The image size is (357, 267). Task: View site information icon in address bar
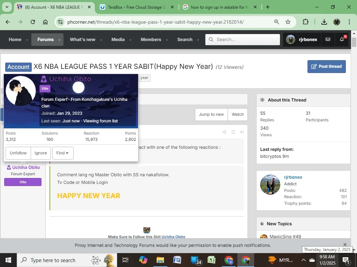60,22
